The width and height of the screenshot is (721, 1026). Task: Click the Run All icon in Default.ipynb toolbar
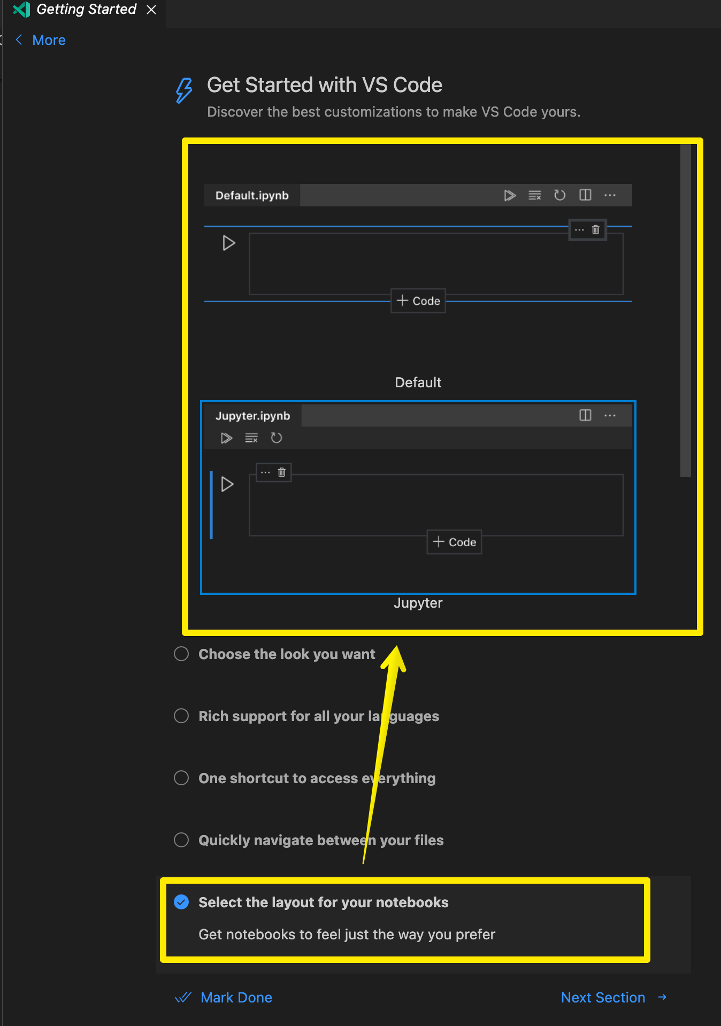(x=510, y=195)
